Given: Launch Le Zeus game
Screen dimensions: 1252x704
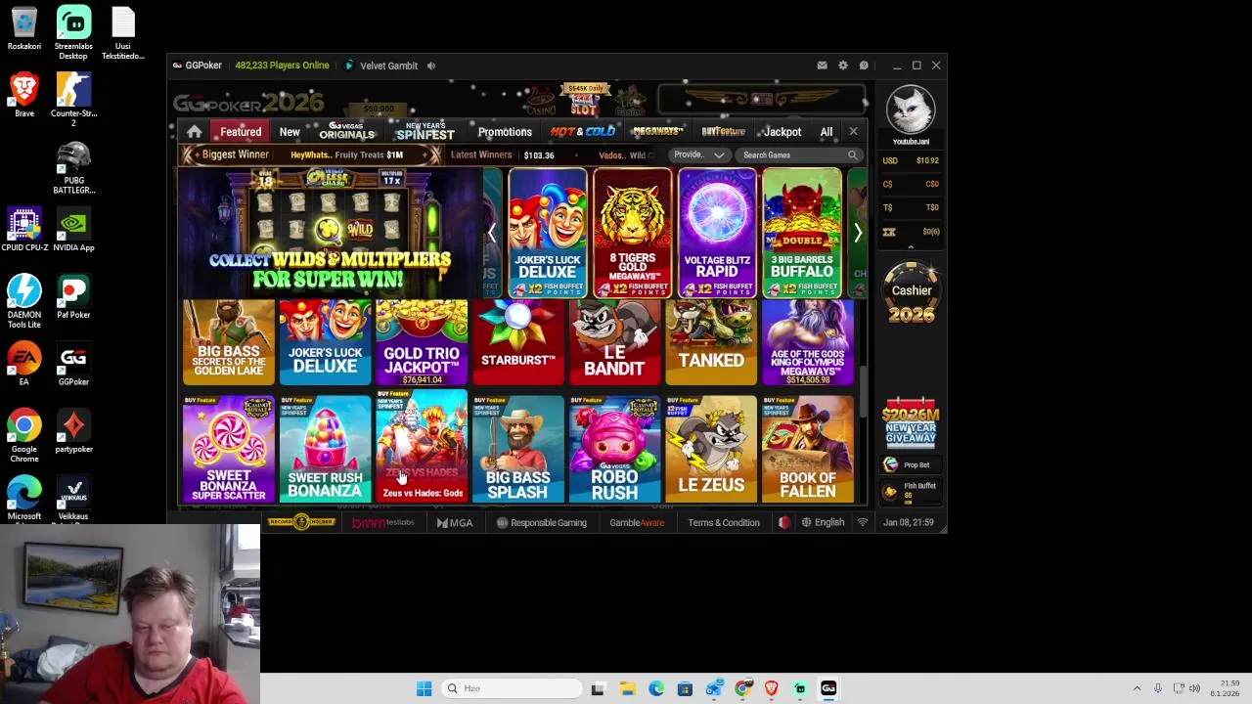Looking at the screenshot, I should (711, 449).
